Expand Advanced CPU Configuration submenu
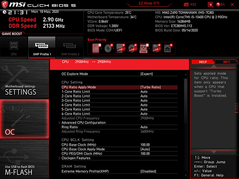The image size is (239, 179). pyautogui.click(x=119, y=123)
